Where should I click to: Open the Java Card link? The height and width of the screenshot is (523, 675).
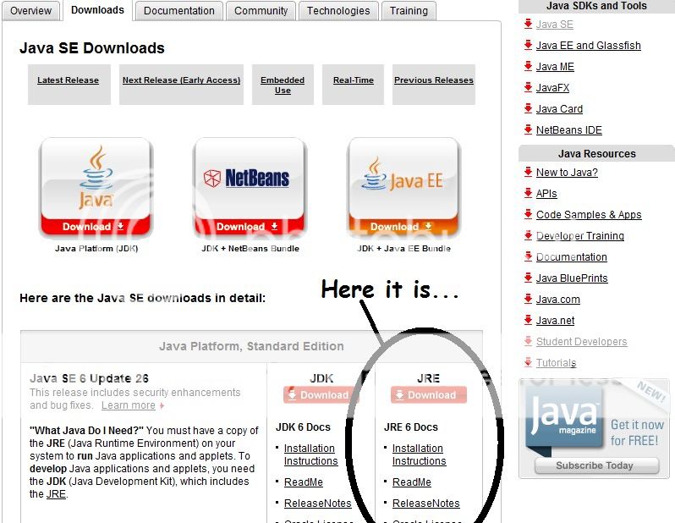click(559, 109)
